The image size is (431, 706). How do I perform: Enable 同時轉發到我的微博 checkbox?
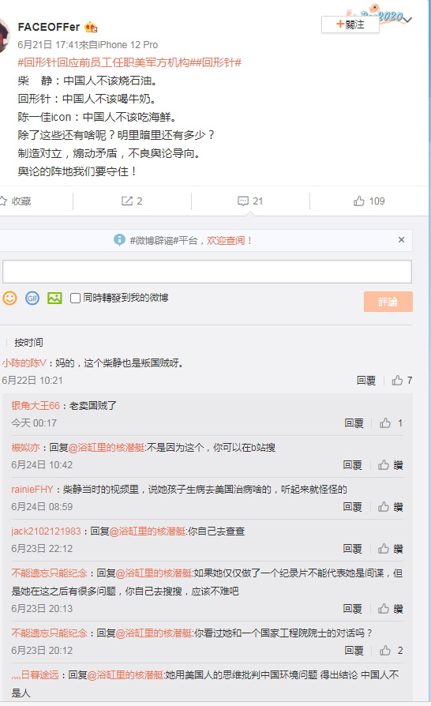point(76,298)
